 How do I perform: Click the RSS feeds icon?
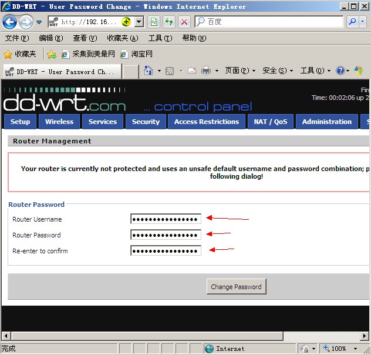pos(170,71)
